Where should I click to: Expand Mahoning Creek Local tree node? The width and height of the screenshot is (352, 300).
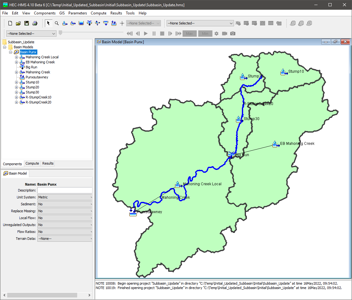point(16,57)
